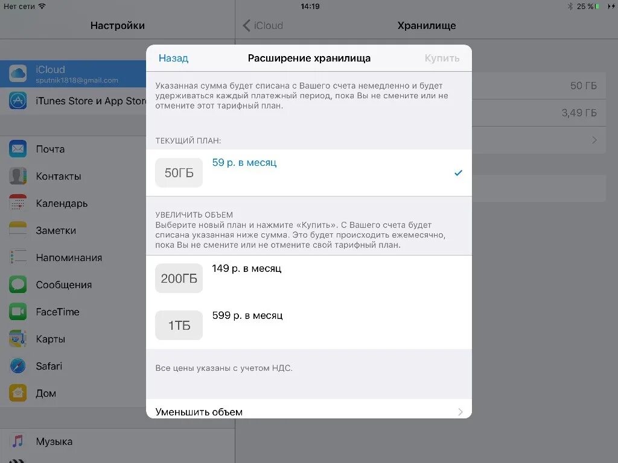Viewport: 618px width, 463px height.
Task: Tap the Хранилище page title
Action: 427,25
